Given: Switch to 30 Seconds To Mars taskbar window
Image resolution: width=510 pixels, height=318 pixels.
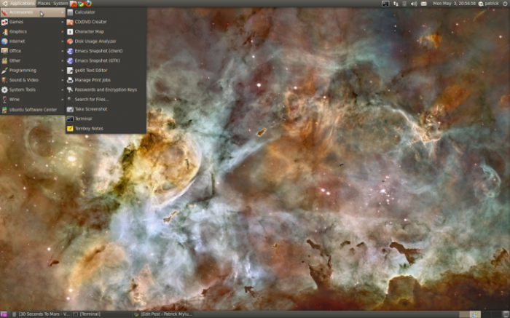Looking at the screenshot, I should [41, 314].
